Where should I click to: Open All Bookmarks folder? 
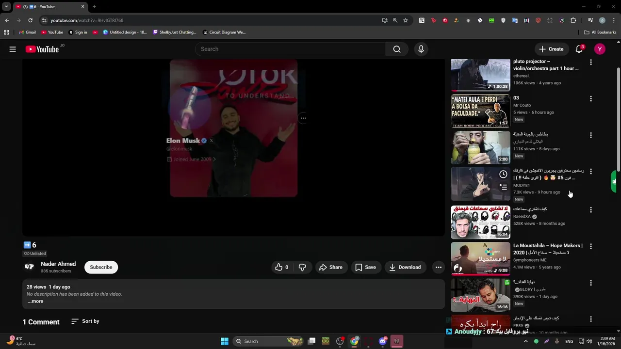(600, 32)
